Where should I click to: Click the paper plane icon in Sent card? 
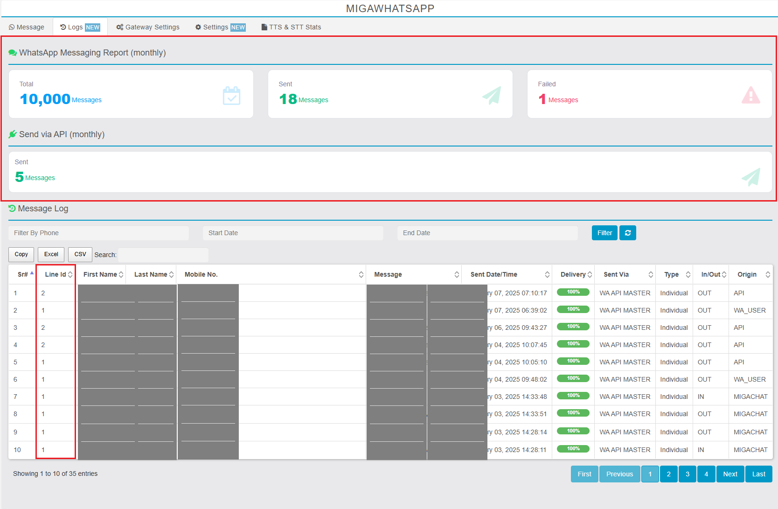(x=491, y=95)
